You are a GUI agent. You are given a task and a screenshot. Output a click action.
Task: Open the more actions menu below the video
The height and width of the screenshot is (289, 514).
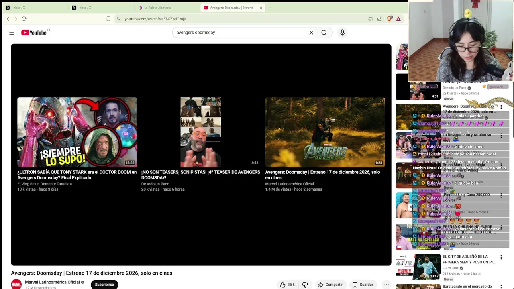point(386,285)
